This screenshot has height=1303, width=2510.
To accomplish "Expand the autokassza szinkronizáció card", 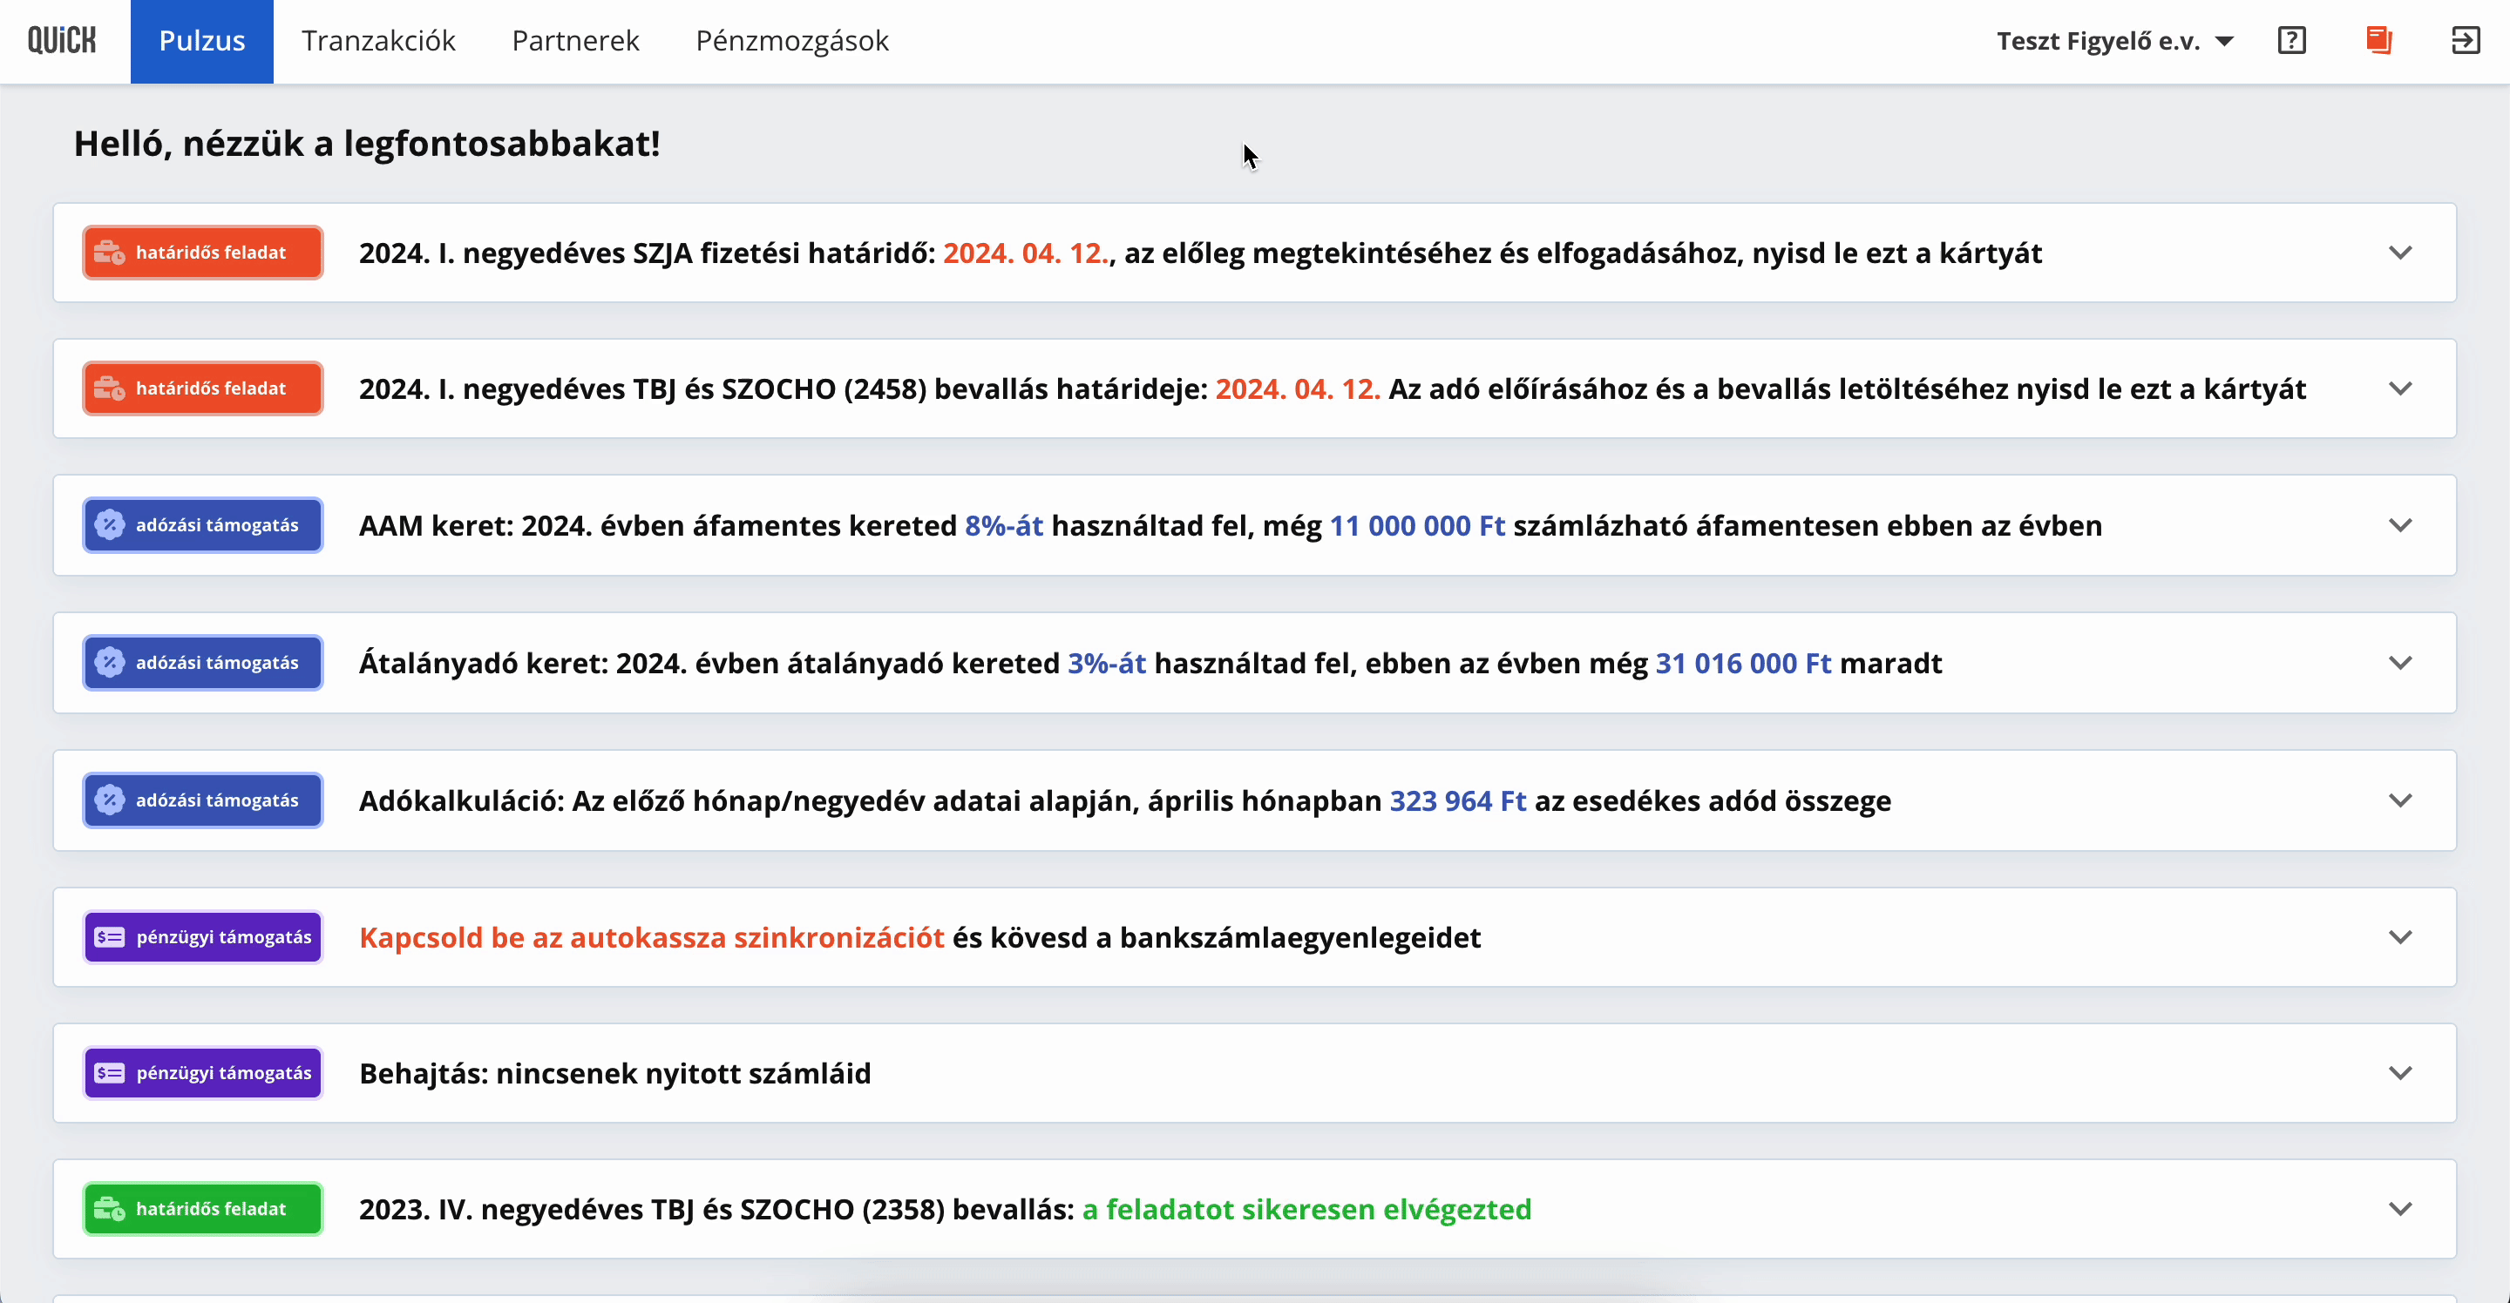I will point(2401,937).
